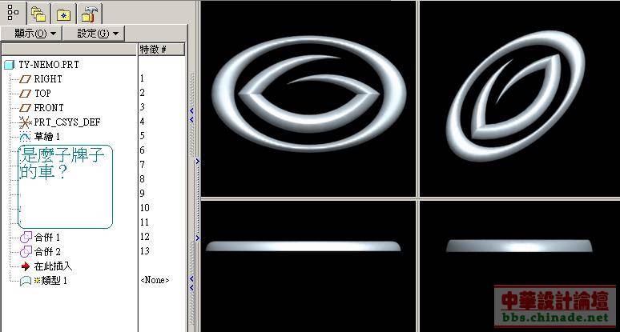This screenshot has height=332, width=620.
Task: Click feature number 13 cell
Action: pyautogui.click(x=145, y=251)
